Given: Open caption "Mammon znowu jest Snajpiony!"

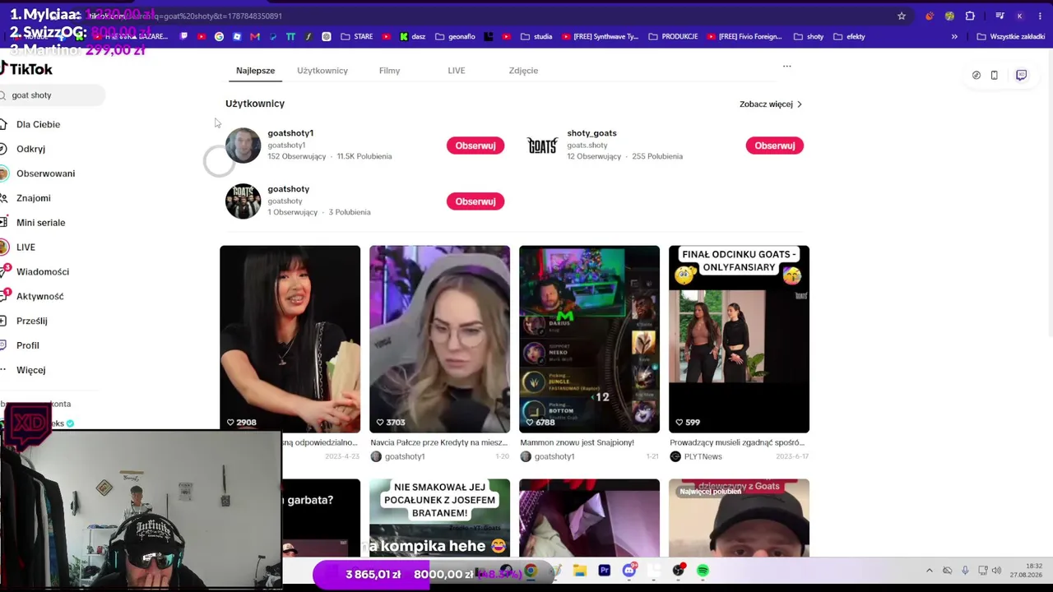Looking at the screenshot, I should (x=577, y=442).
